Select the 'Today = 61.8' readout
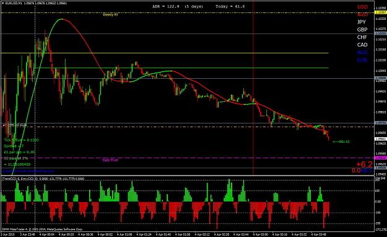This screenshot has height=237, width=387. pos(230,6)
